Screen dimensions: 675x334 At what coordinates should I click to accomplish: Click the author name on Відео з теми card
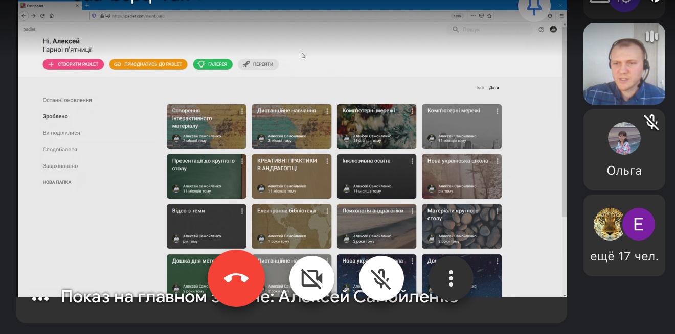coord(202,236)
